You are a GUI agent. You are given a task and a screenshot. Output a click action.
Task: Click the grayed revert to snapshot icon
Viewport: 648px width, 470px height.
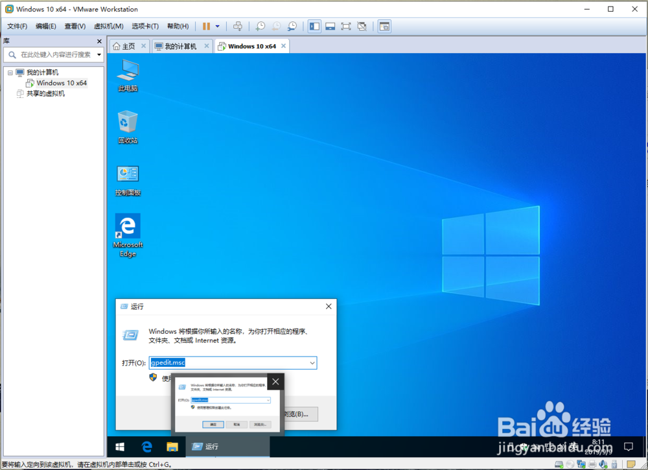tap(276, 27)
